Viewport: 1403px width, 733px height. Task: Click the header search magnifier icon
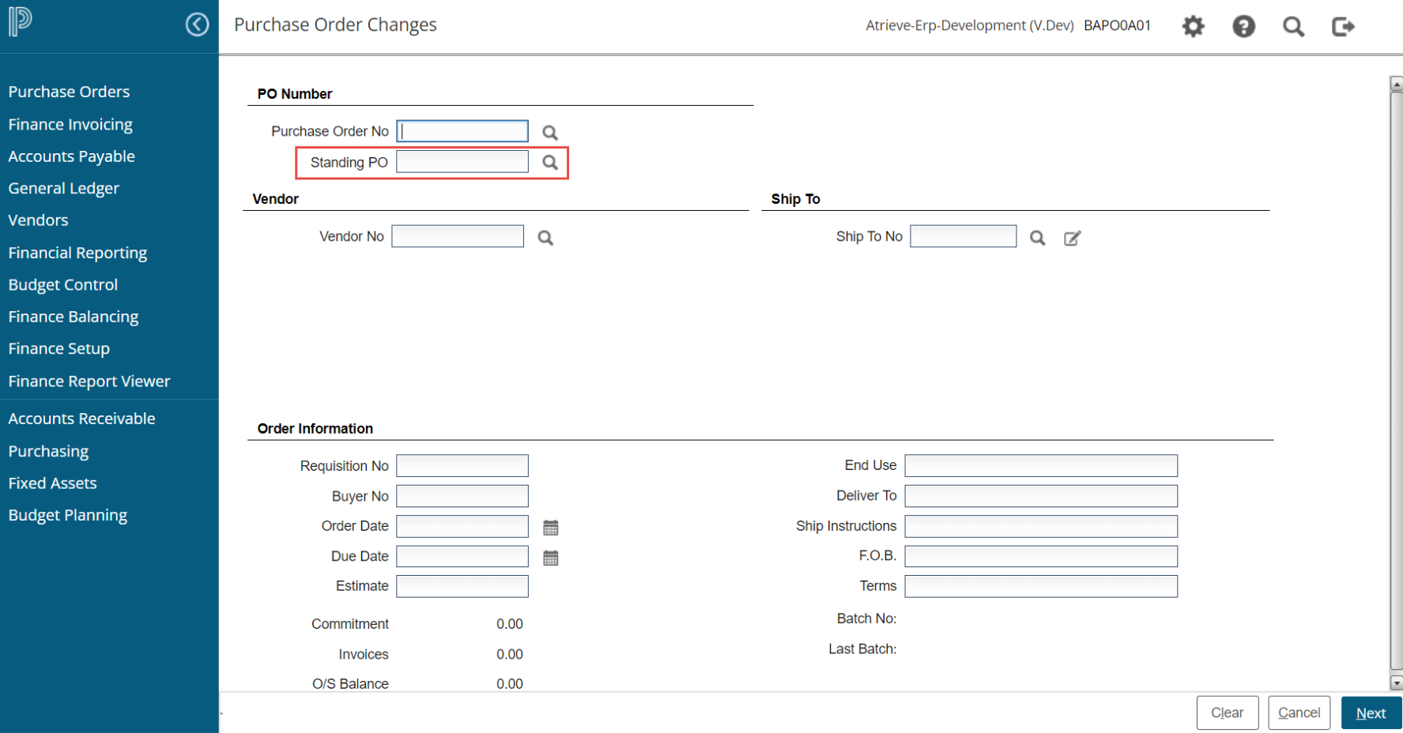(x=1293, y=26)
